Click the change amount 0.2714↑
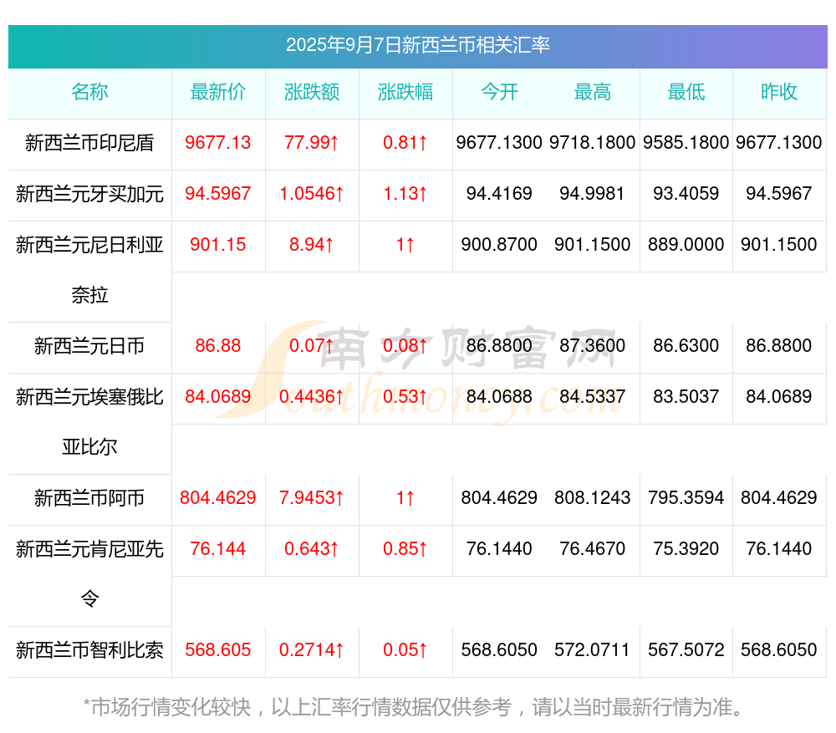Screen dimensions: 836x733 point(312,650)
